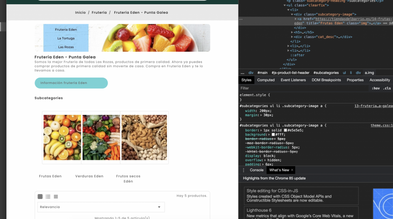This screenshot has height=219, width=393.
Task: Click the Frutos secos Edén label
Action: pos(128,179)
